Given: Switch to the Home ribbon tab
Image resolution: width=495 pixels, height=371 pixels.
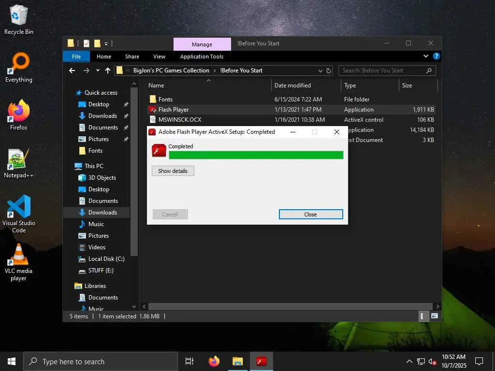Looking at the screenshot, I should coord(104,57).
